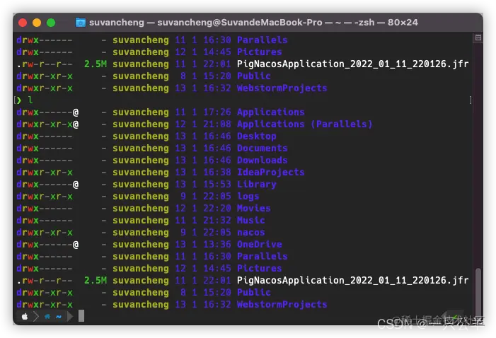
Task: Click the green prompt arrow before 'l'
Action: pyautogui.click(x=19, y=100)
